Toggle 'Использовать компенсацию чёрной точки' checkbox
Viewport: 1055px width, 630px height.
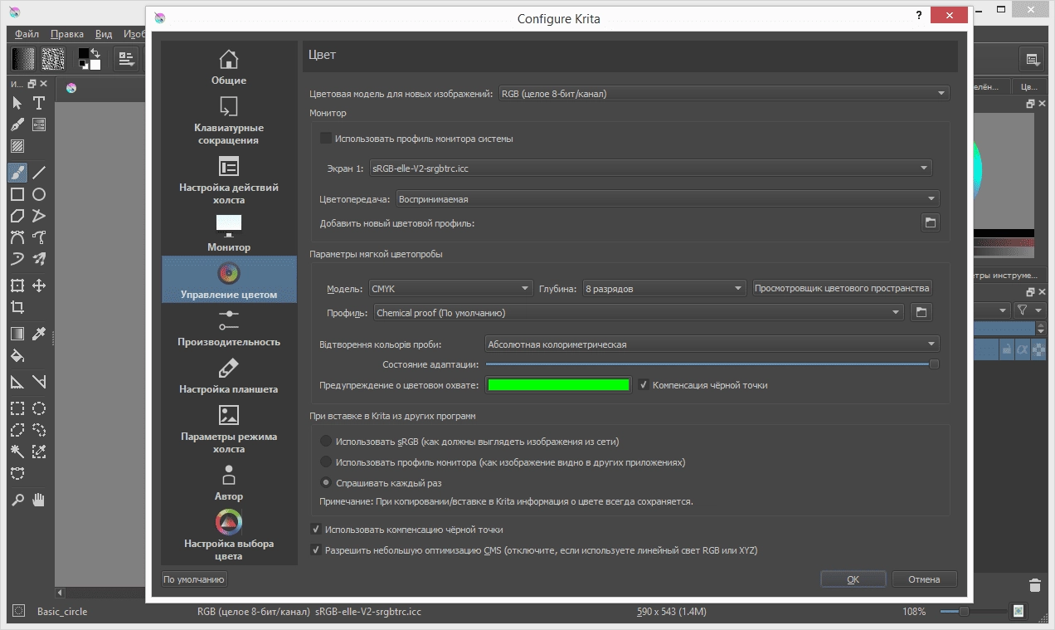tap(315, 529)
